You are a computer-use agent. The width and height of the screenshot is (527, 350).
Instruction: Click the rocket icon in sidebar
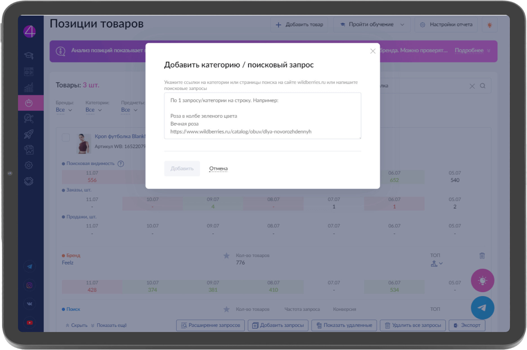[29, 134]
